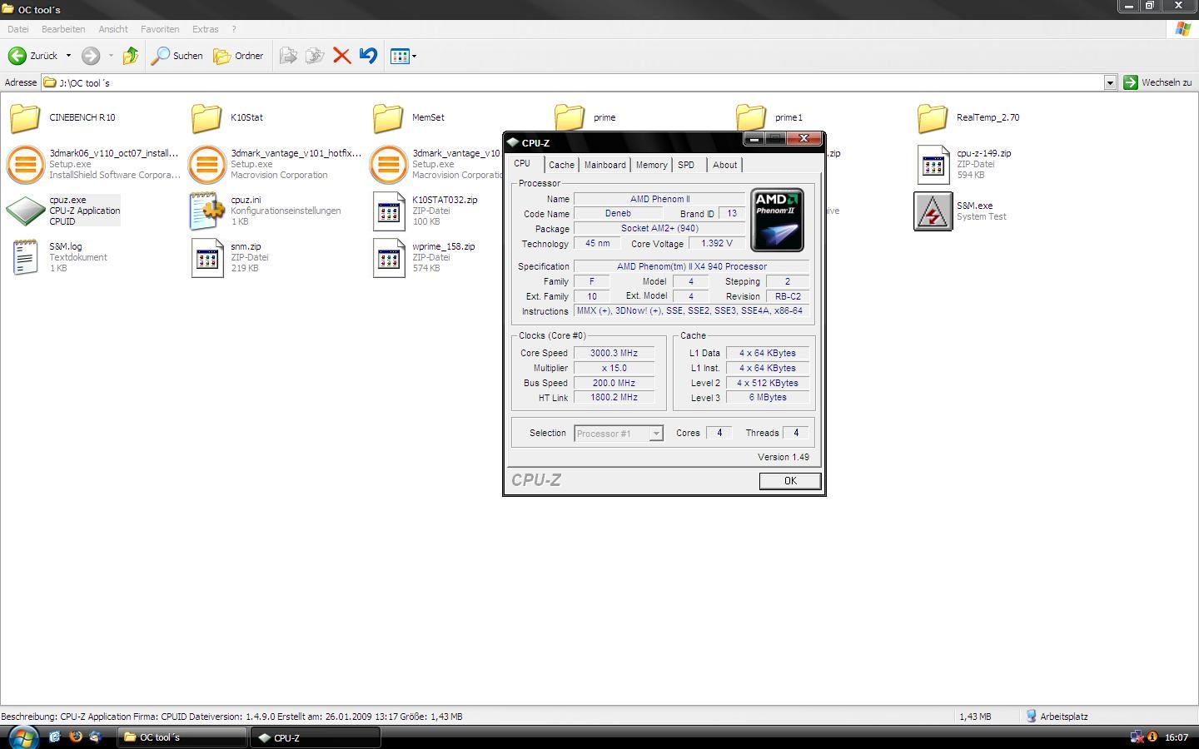Switch to the Memory tab in CPU-Z
Viewport: 1199px width, 749px height.
(x=651, y=165)
